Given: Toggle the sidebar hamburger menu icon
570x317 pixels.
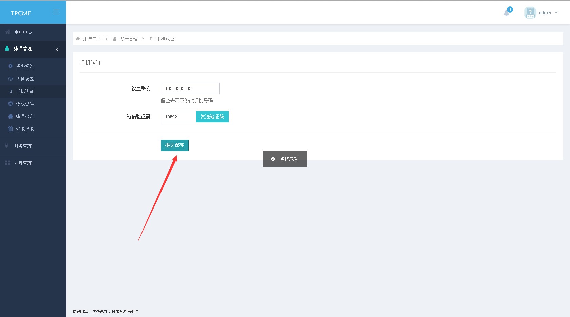Looking at the screenshot, I should pos(56,12).
